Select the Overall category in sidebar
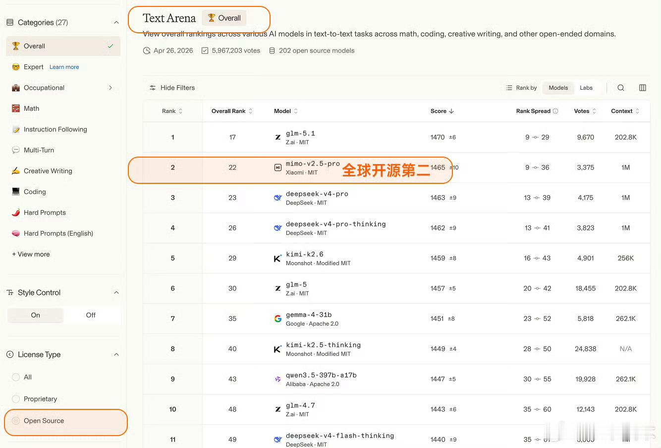The image size is (661, 448). click(63, 46)
